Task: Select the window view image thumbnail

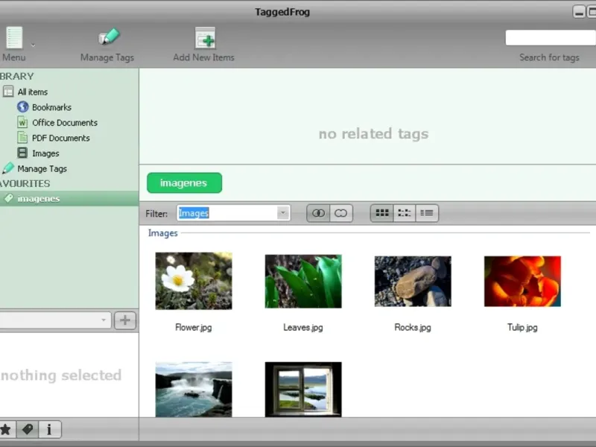Action: coord(303,390)
